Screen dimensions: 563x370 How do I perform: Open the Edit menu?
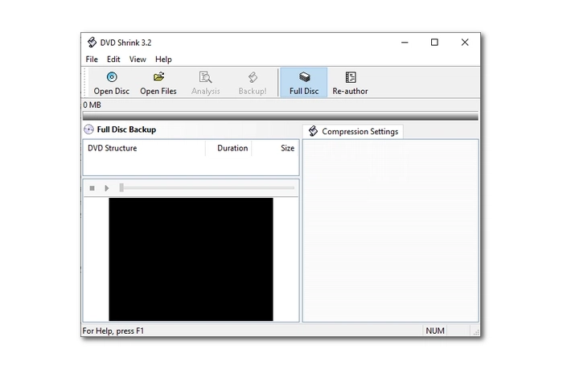tap(113, 60)
